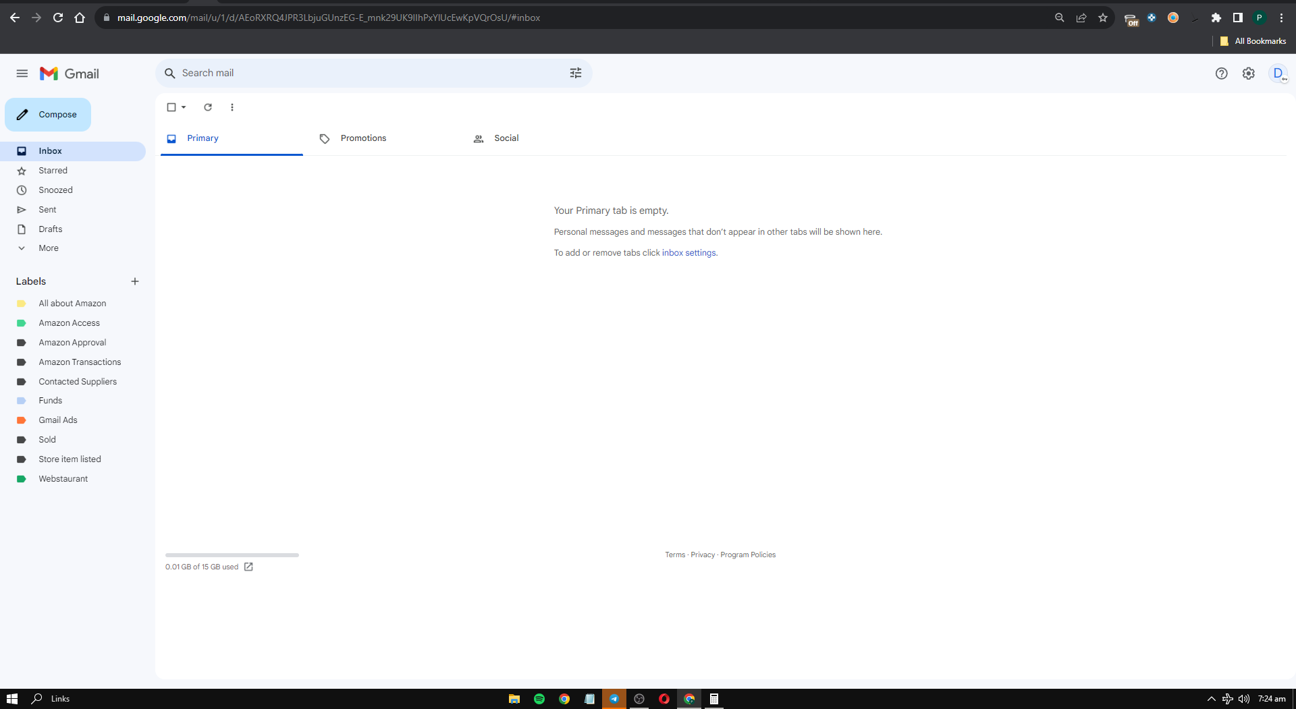This screenshot has width=1296, height=709.
Task: Follow the inbox settings link
Action: 688,253
